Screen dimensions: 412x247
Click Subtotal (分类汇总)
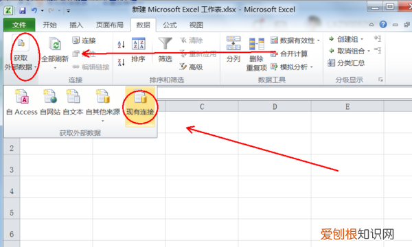(346, 62)
